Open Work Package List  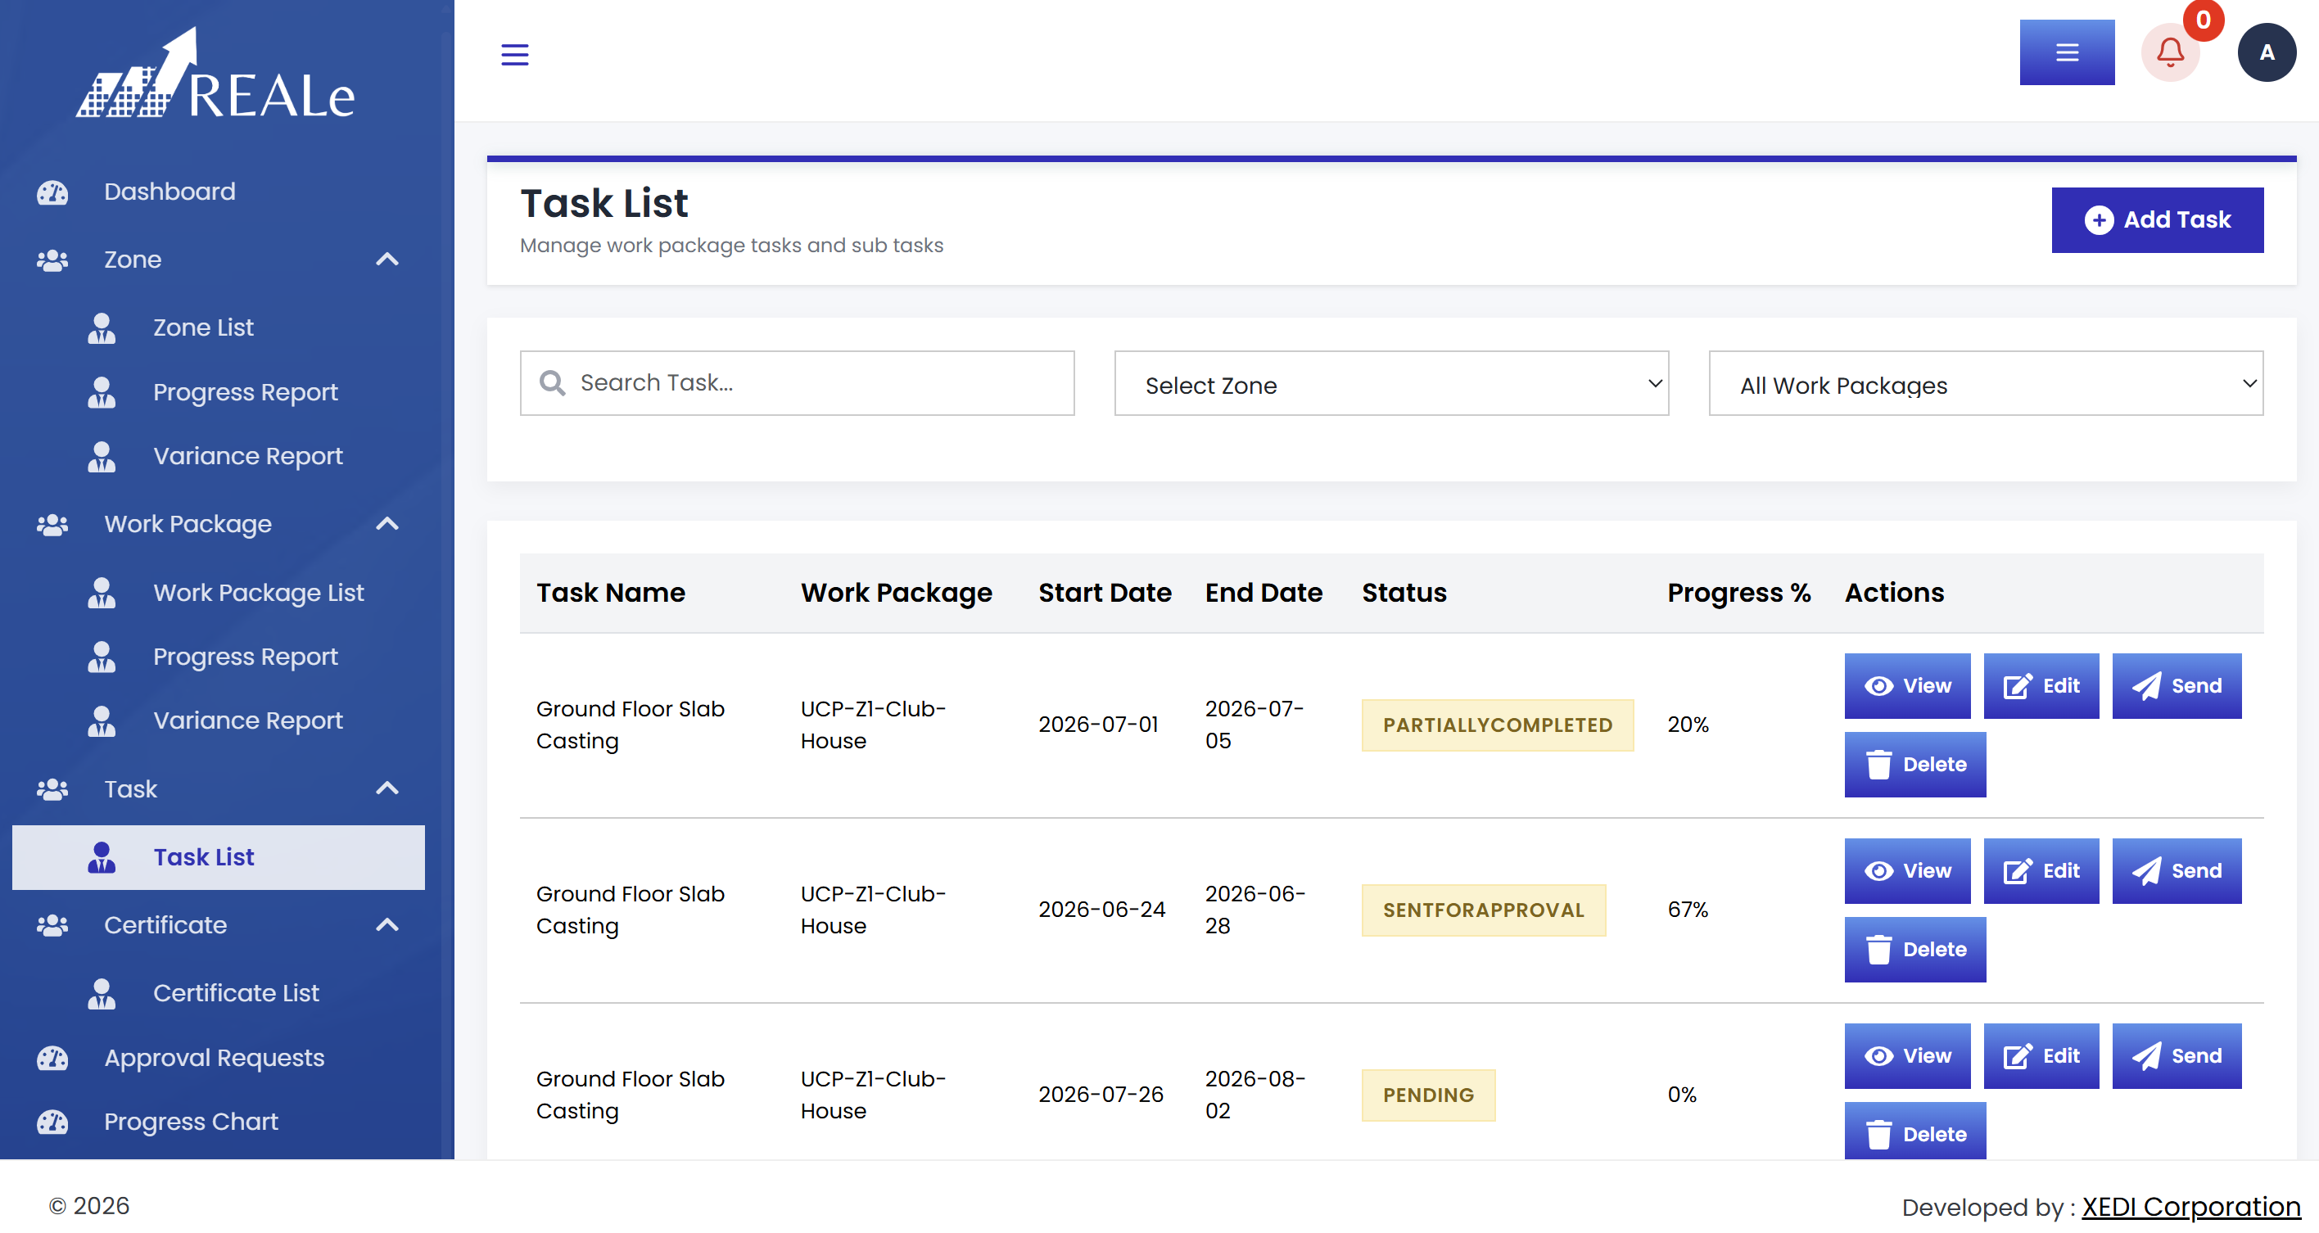pos(259,593)
